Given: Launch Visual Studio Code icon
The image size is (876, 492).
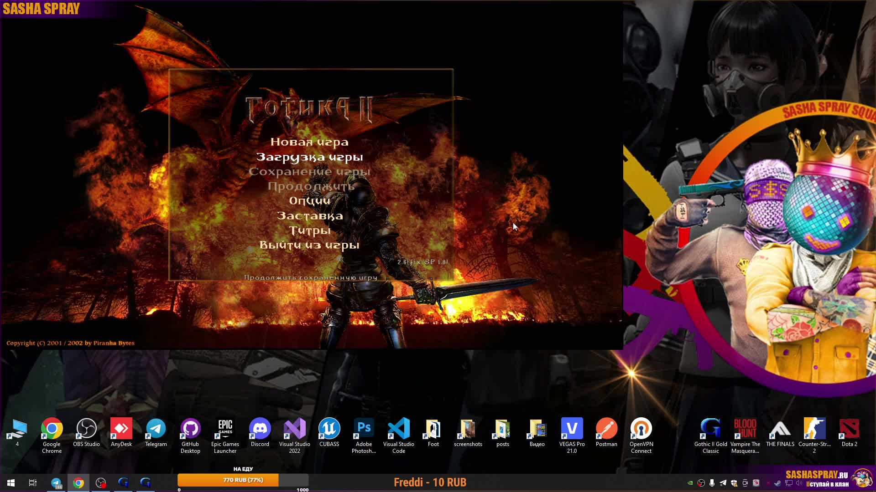Looking at the screenshot, I should [398, 429].
